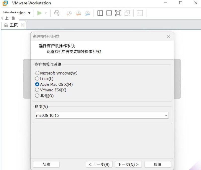Enter full screen mode icon
The image size is (201, 170).
pyautogui.click(x=118, y=13)
